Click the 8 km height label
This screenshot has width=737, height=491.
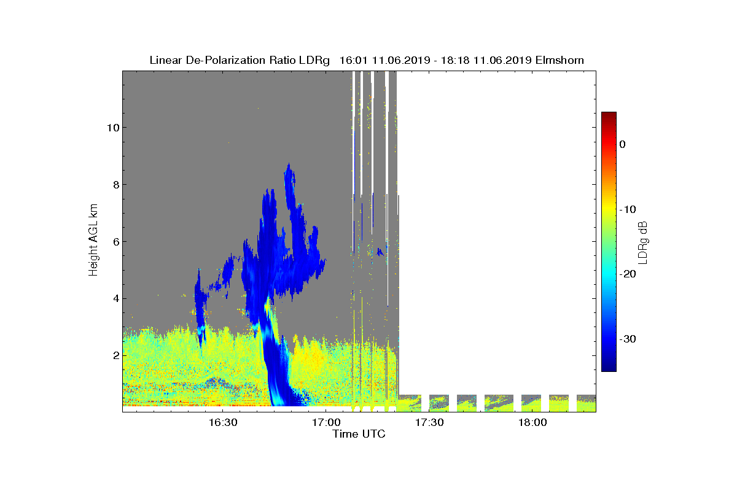point(114,185)
